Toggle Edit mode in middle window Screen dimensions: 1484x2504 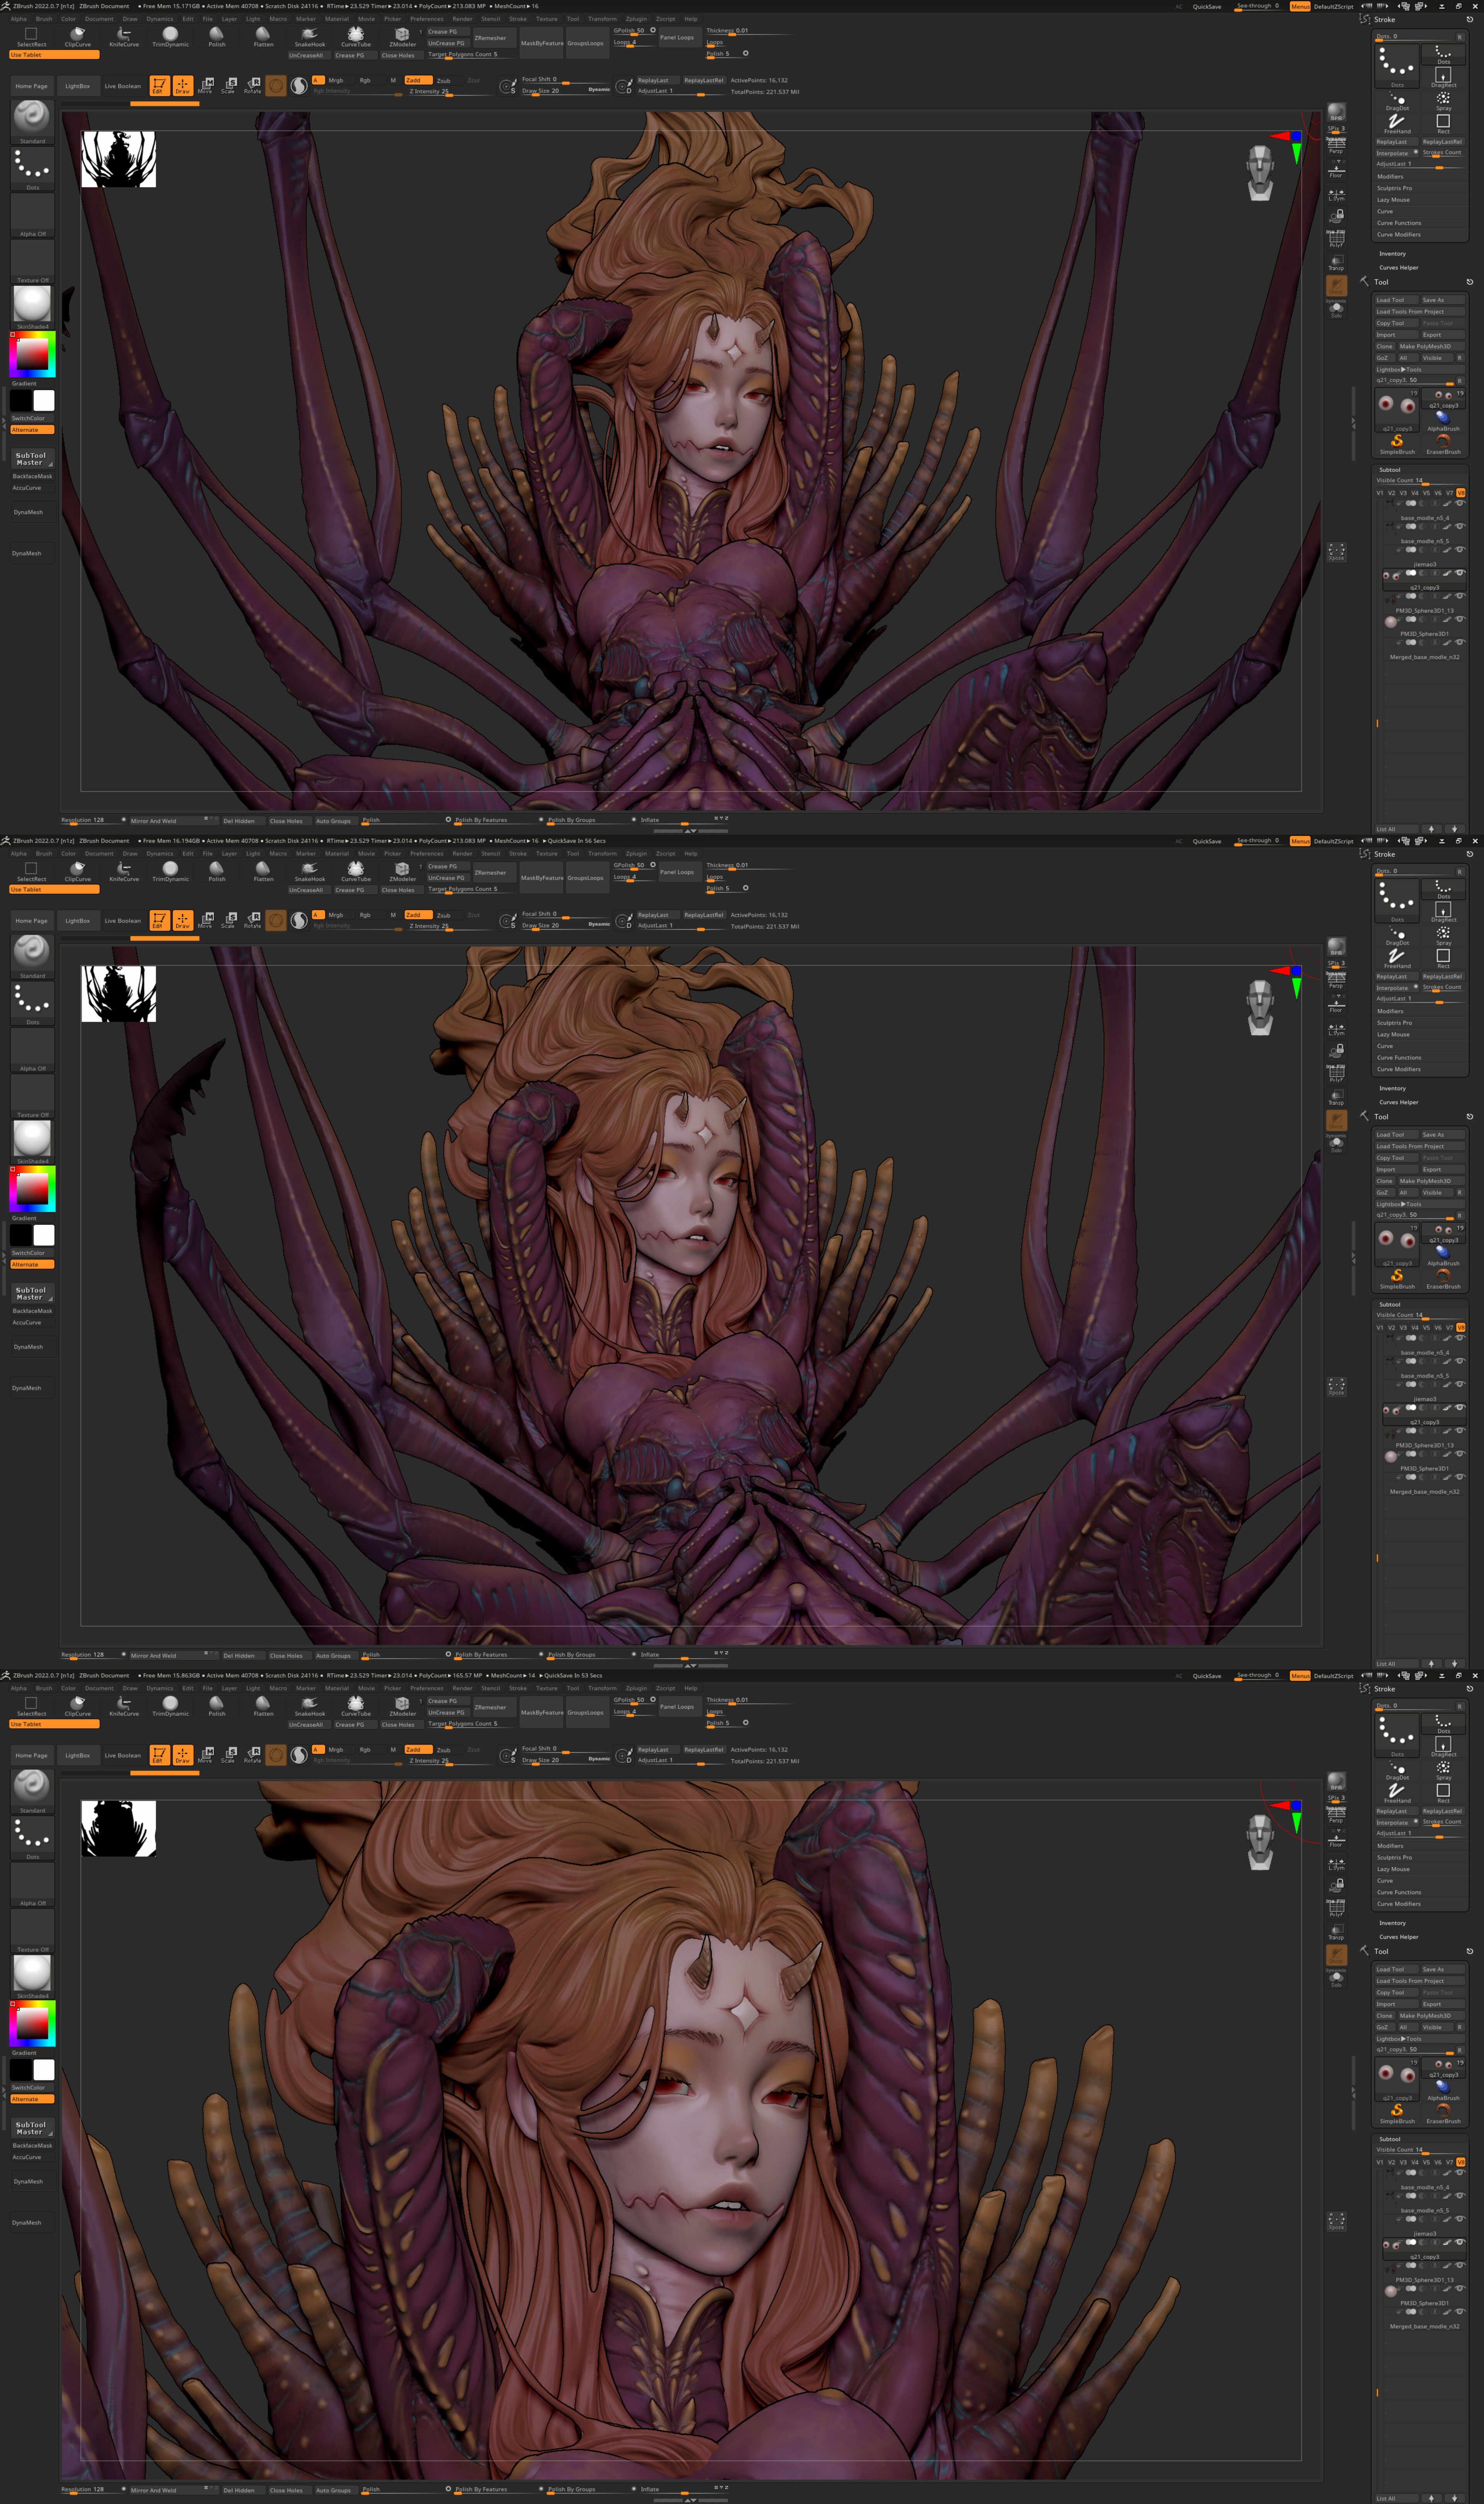pyautogui.click(x=159, y=920)
